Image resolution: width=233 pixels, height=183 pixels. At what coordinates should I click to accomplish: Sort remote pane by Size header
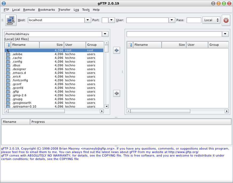(x=174, y=45)
